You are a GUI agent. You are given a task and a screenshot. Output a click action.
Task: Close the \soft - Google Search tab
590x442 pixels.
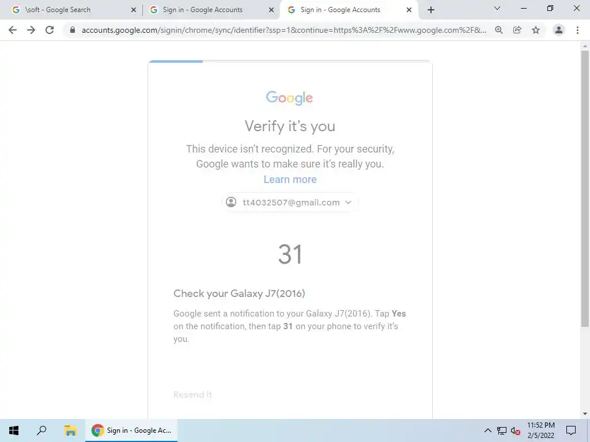pos(134,10)
